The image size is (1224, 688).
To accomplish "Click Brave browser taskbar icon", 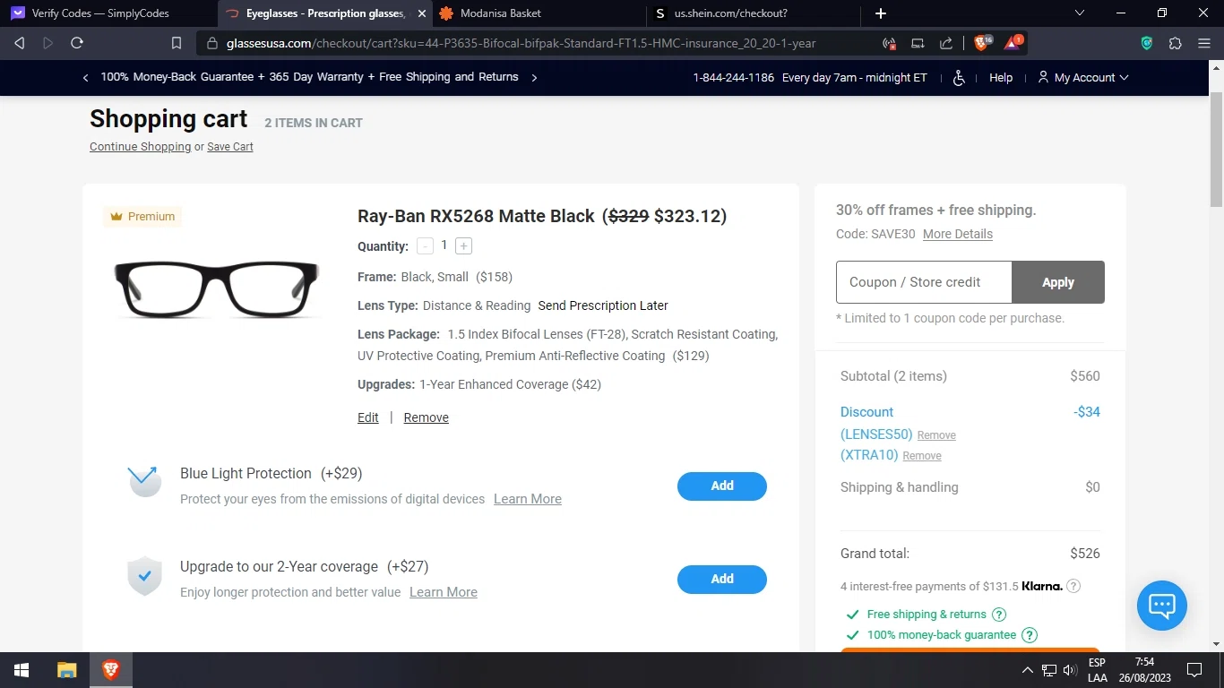I will 111,670.
